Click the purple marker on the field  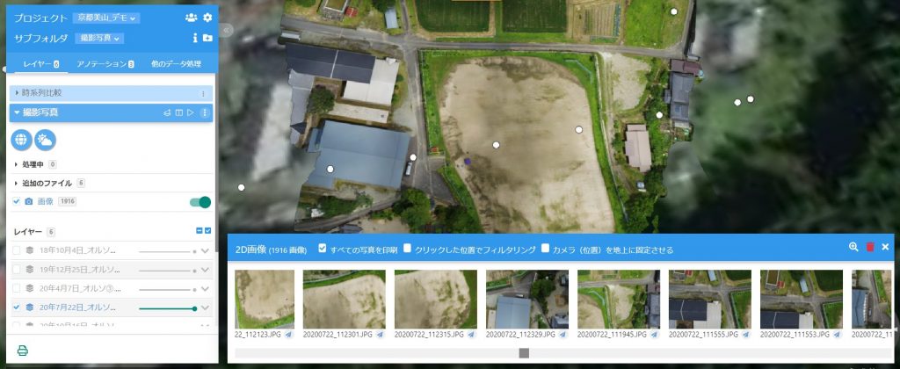pyautogui.click(x=468, y=162)
